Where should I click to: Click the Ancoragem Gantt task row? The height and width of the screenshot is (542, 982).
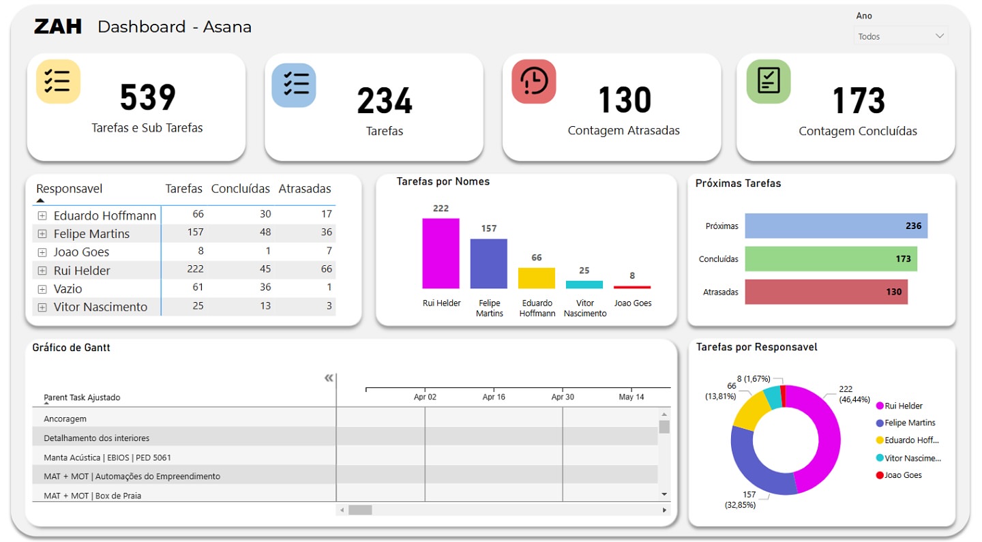coord(65,419)
